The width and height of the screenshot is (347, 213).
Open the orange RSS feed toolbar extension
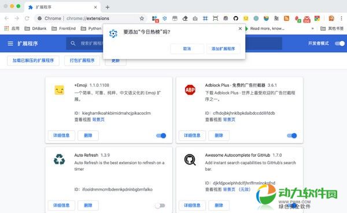[x=287, y=19]
